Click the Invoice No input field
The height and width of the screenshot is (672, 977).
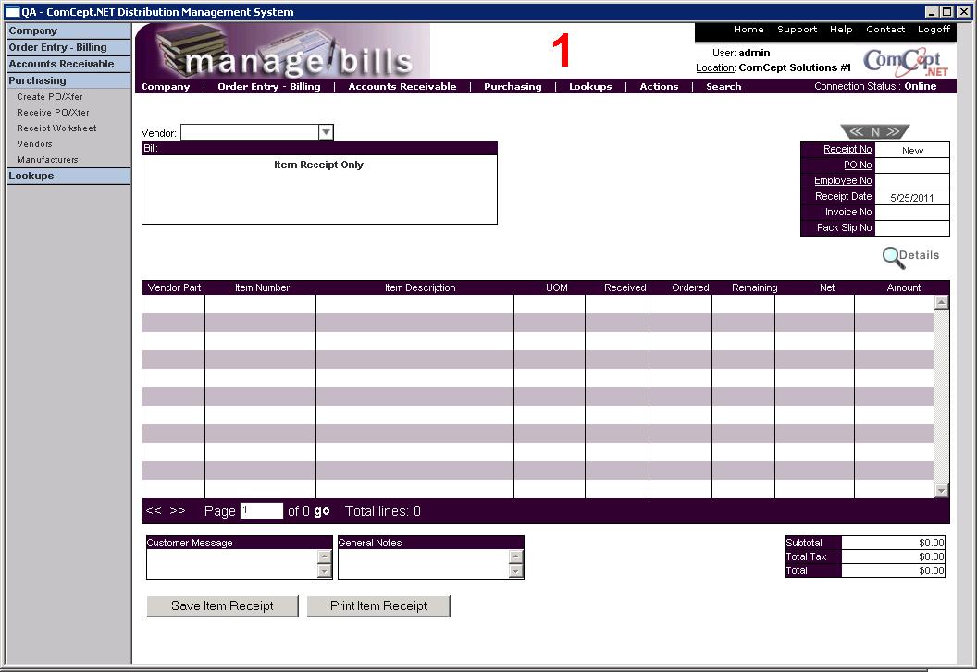911,213
